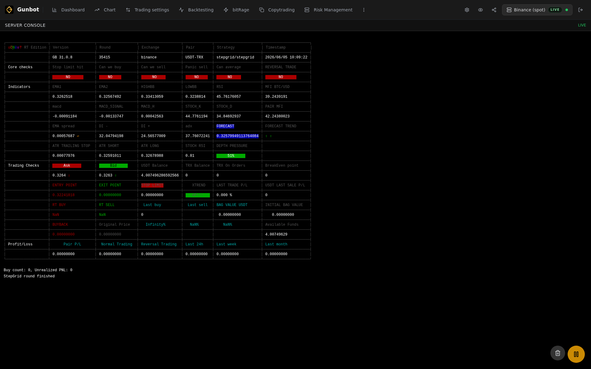Screen dimensions: 591x369
Task: Go to Trading settings
Action: pos(147,10)
